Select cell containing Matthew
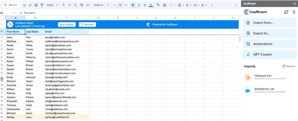Screen dimensions: 298x121 tap(16, 41)
